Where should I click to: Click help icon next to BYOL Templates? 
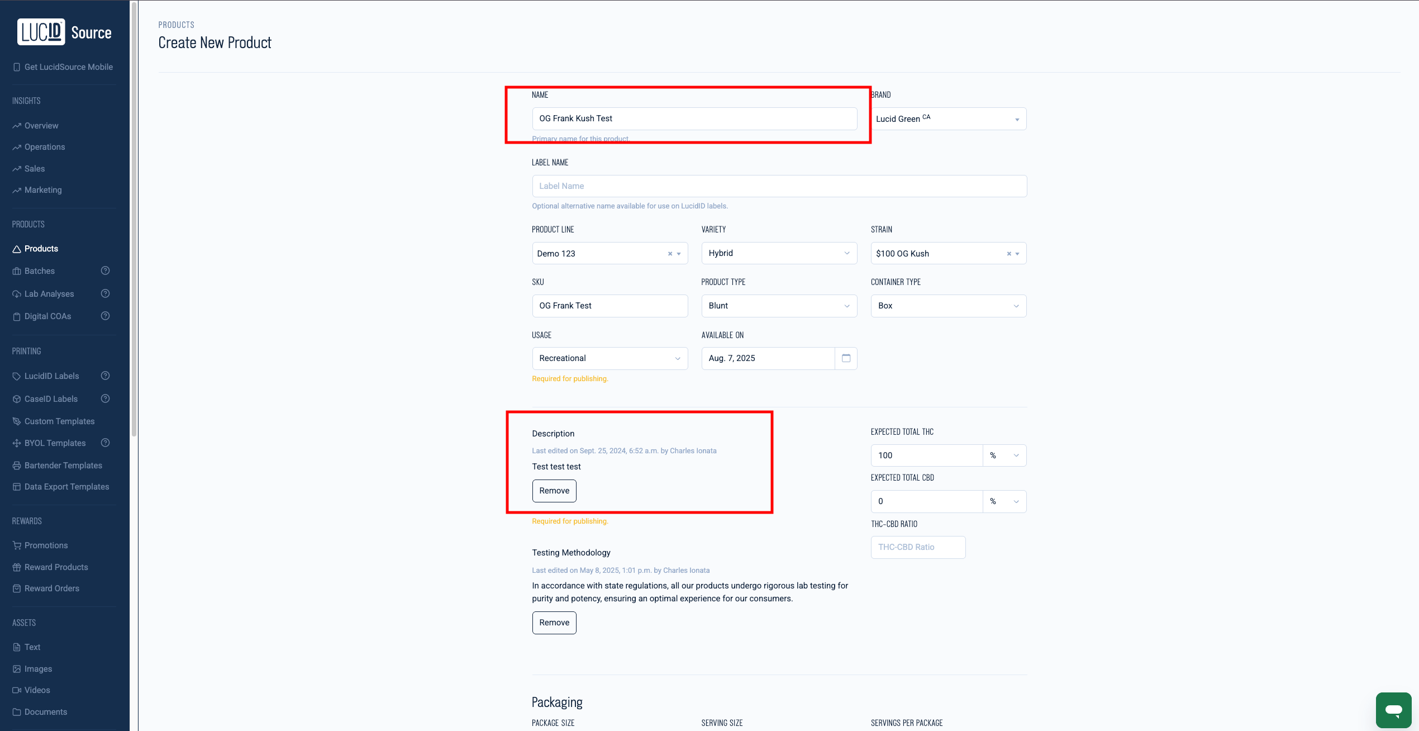(x=105, y=443)
